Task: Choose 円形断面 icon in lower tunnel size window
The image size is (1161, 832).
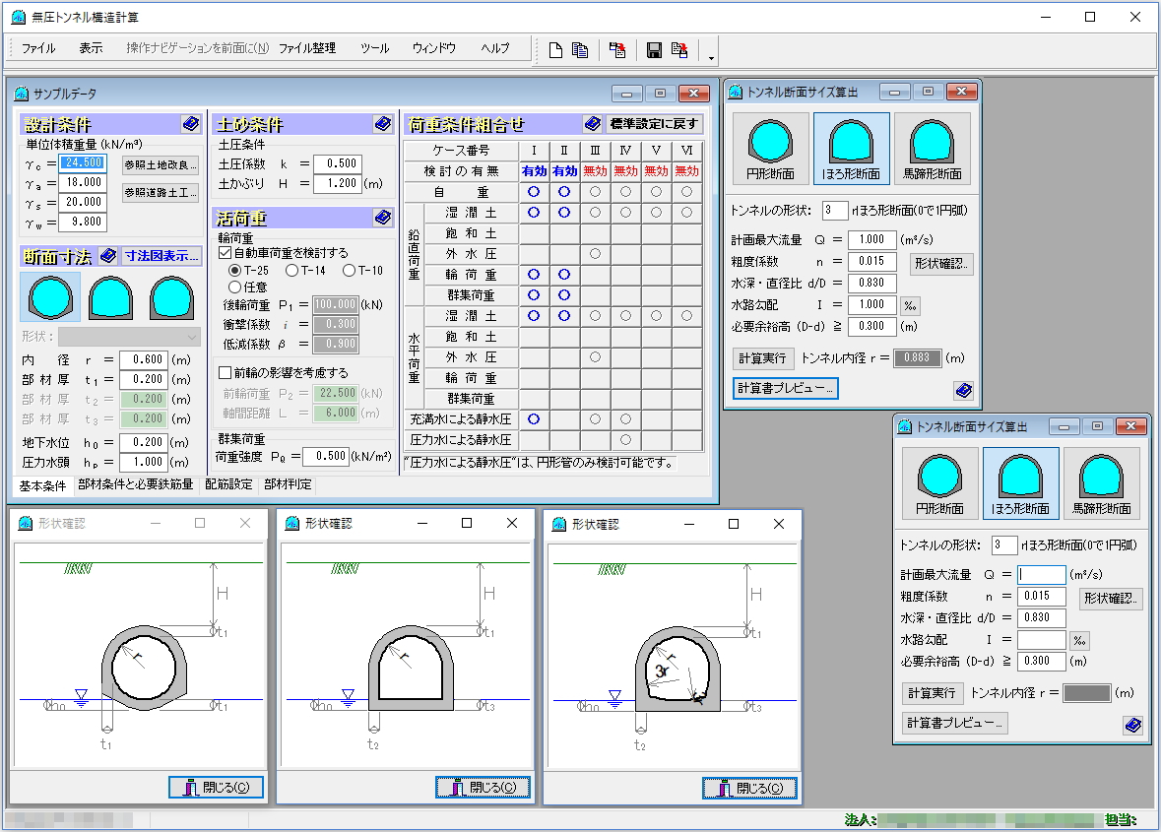Action: click(x=939, y=482)
